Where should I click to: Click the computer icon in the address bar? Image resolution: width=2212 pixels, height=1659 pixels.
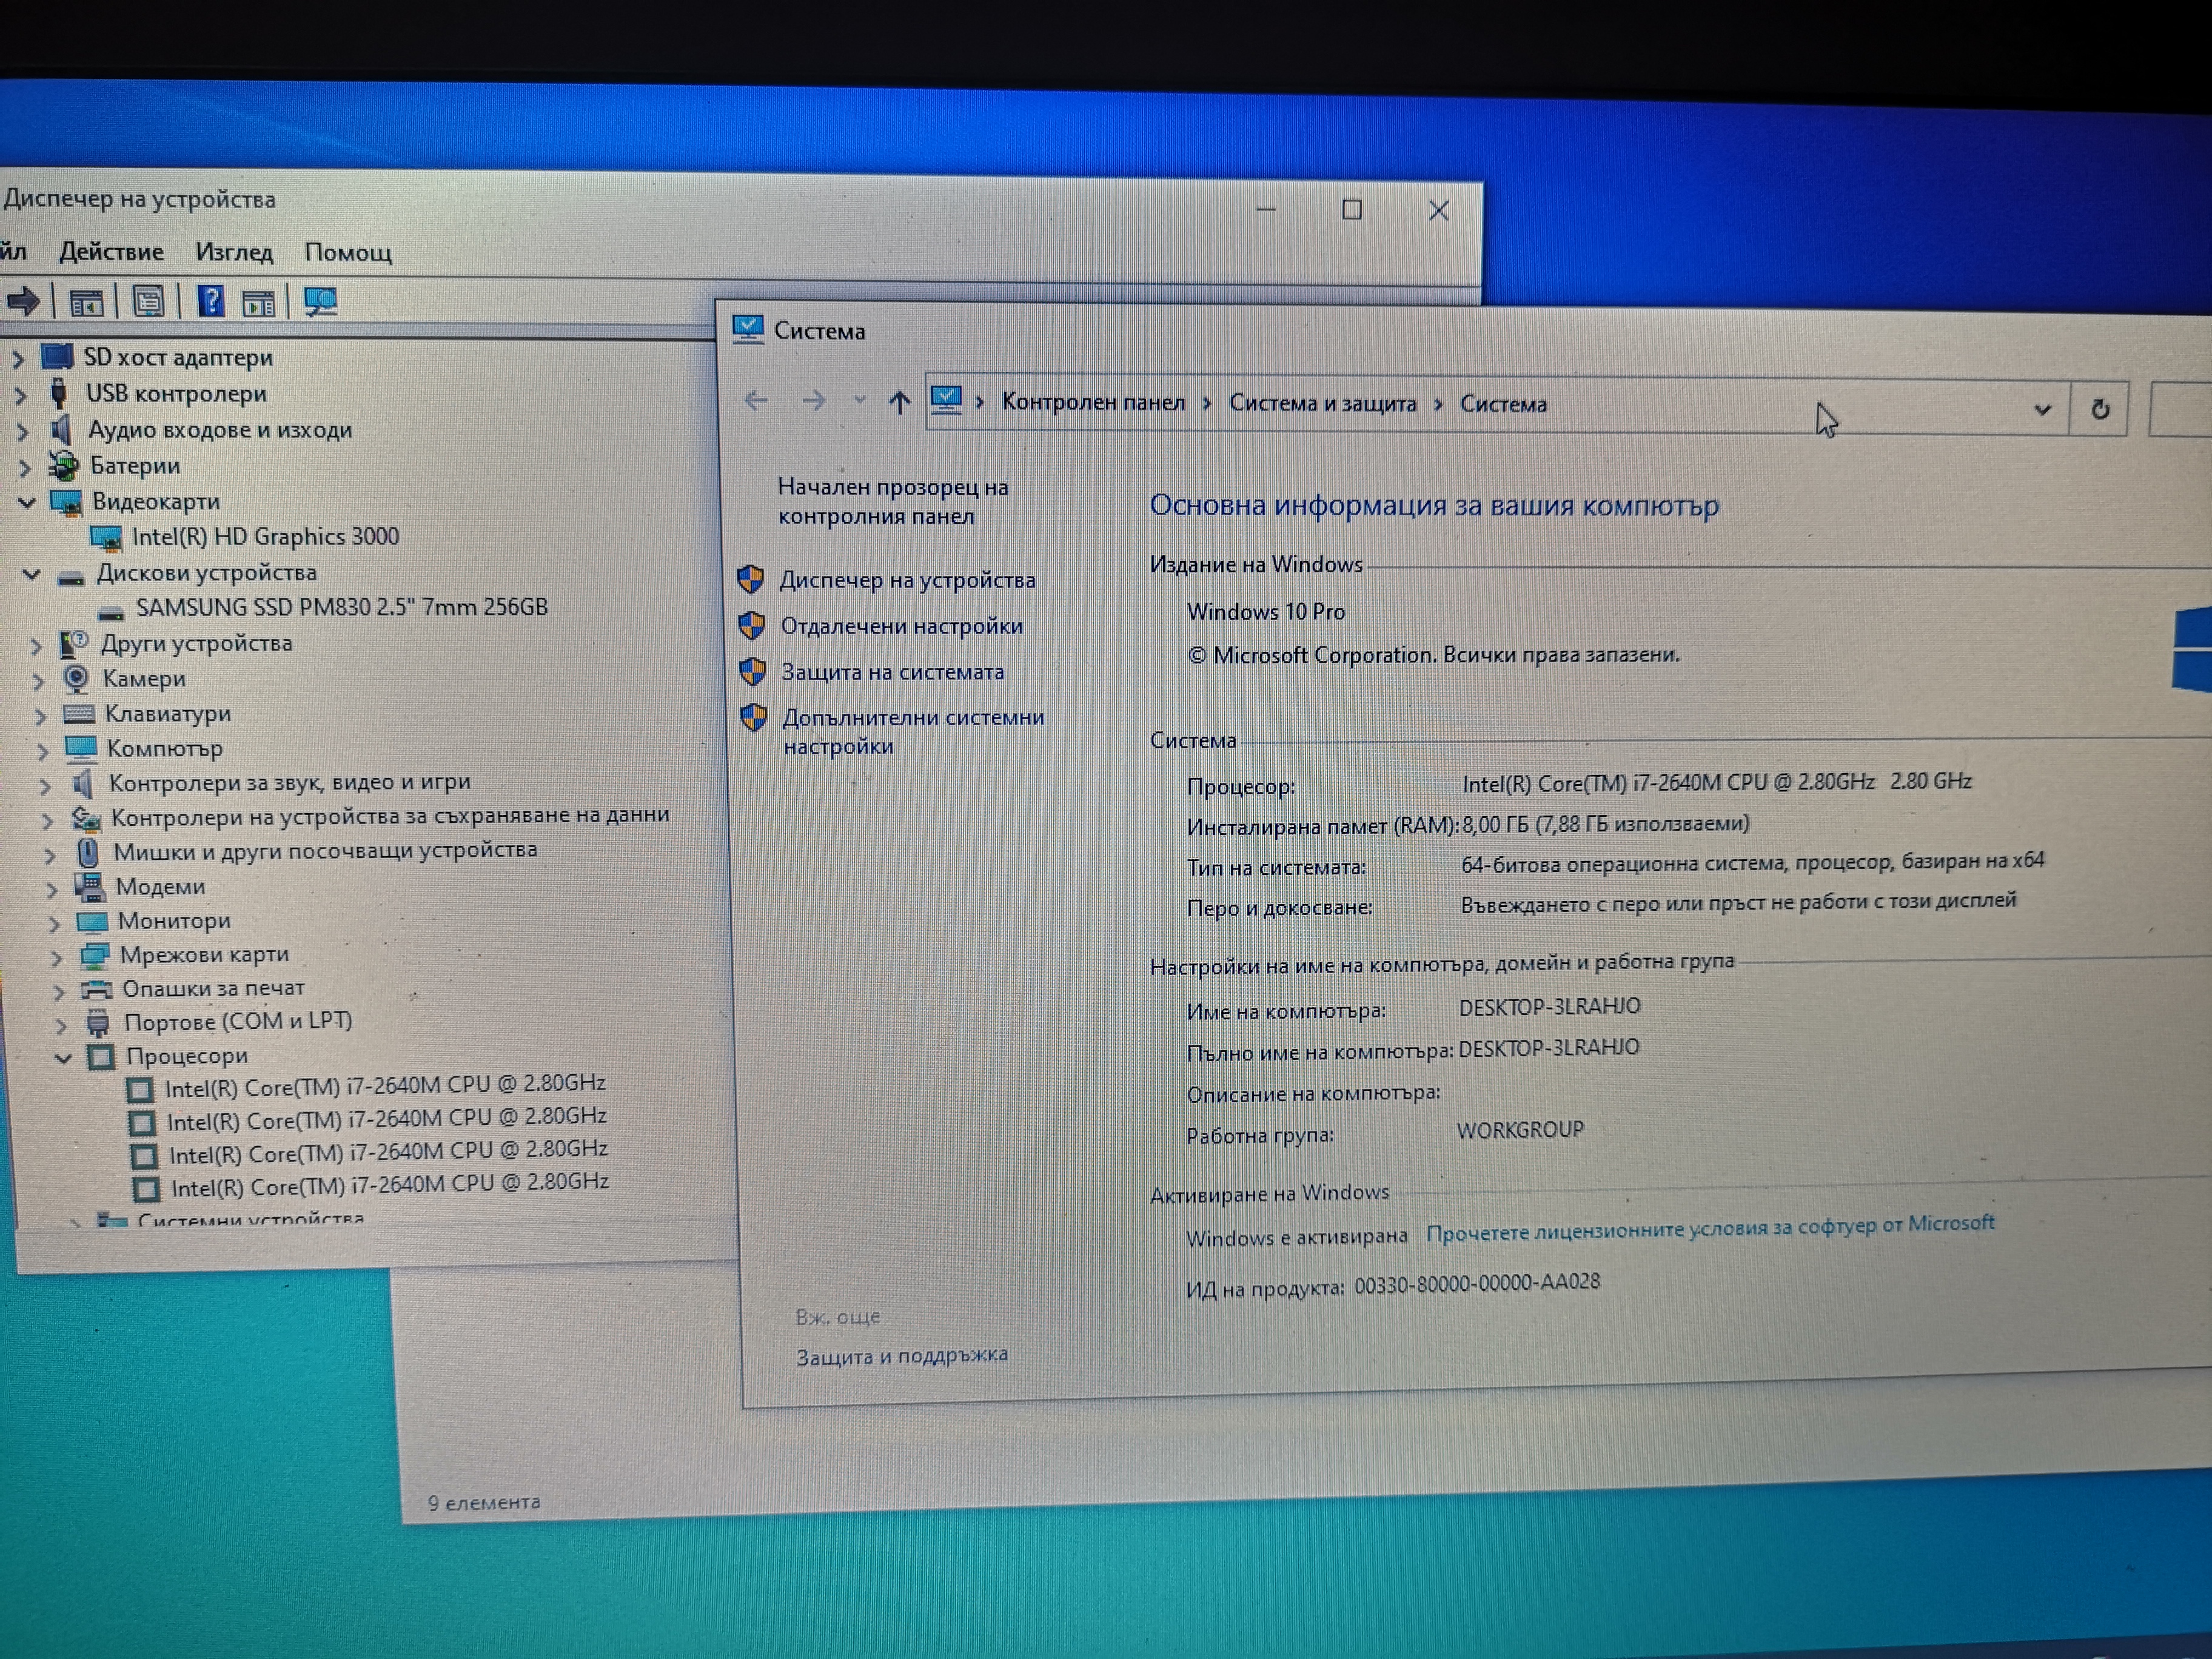946,400
